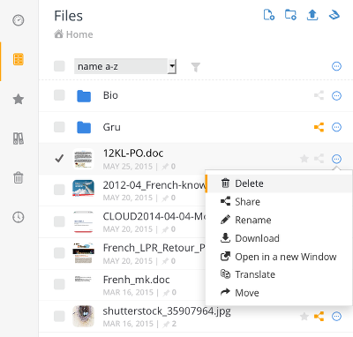The width and height of the screenshot is (353, 337).
Task: Choose Delete in the context menu
Action: click(x=279, y=183)
